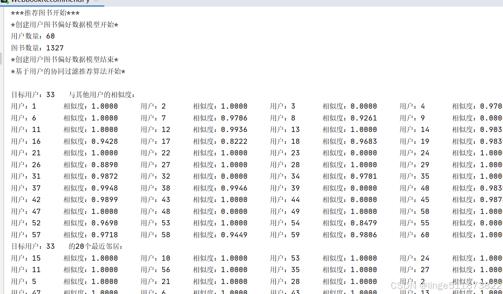
Task: Click the similarity value 0.9261
Action: [364, 118]
